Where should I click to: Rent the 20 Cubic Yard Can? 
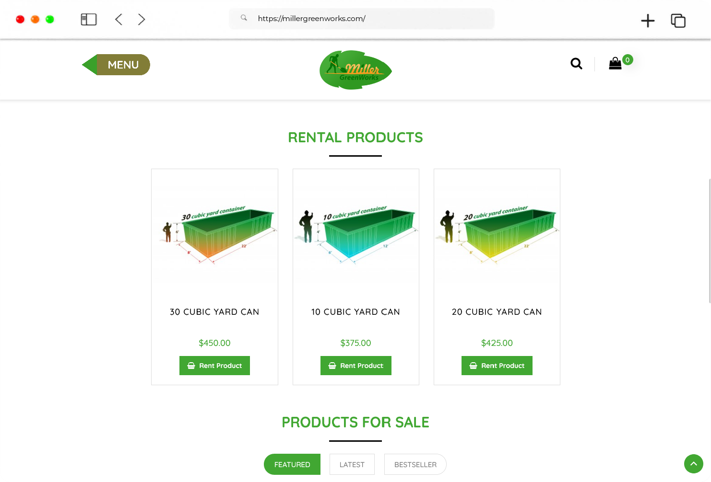click(x=497, y=366)
